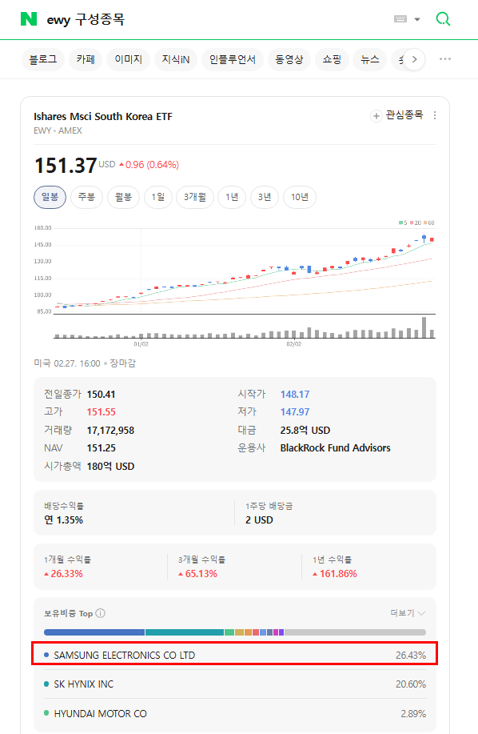Viewport: 478px width, 734px height.
Task: Click the green search magnifier icon
Action: (x=443, y=19)
